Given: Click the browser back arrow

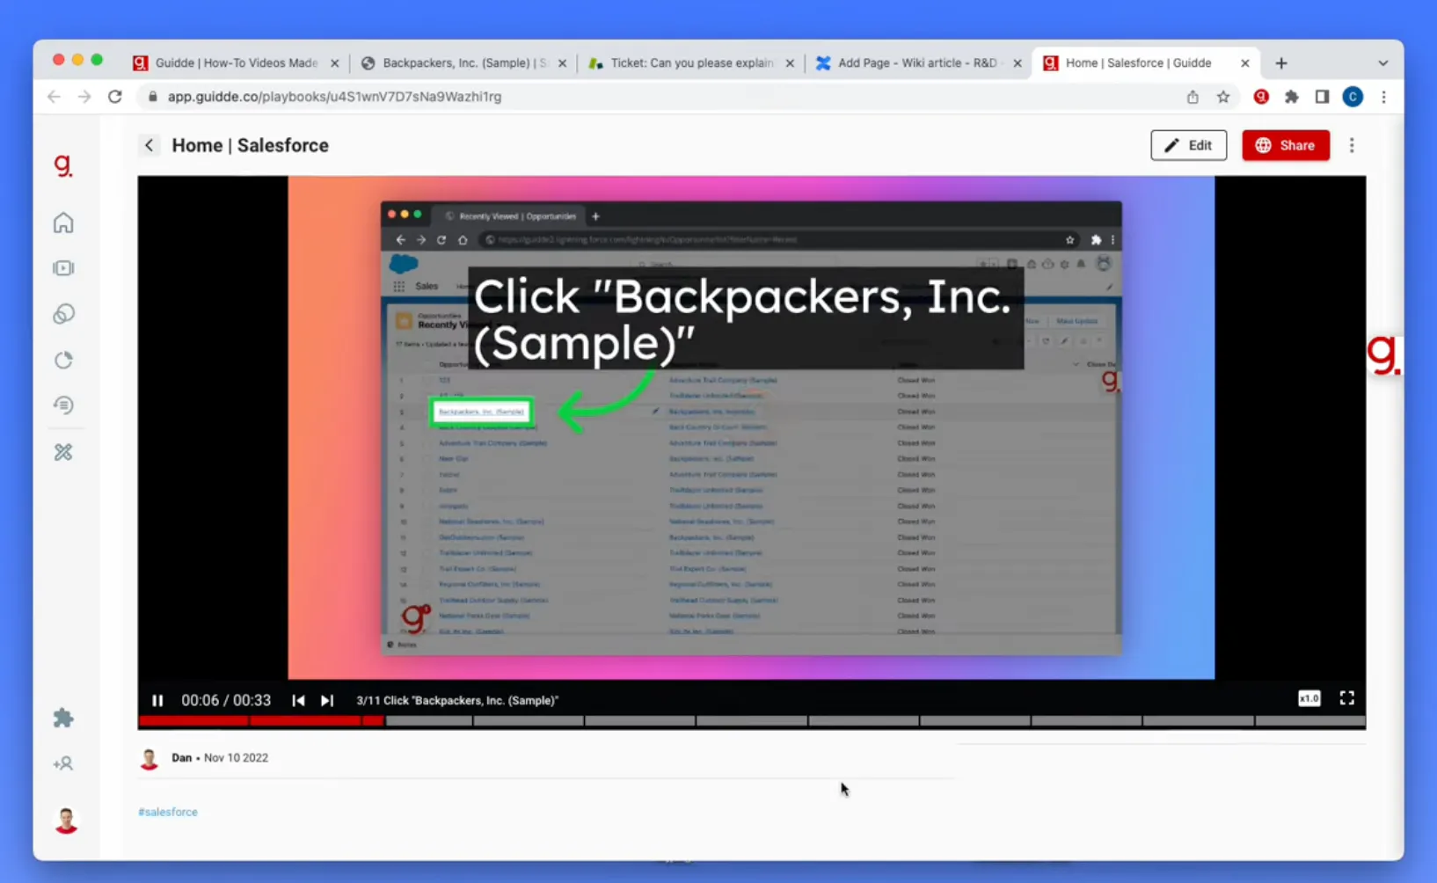Looking at the screenshot, I should (55, 97).
